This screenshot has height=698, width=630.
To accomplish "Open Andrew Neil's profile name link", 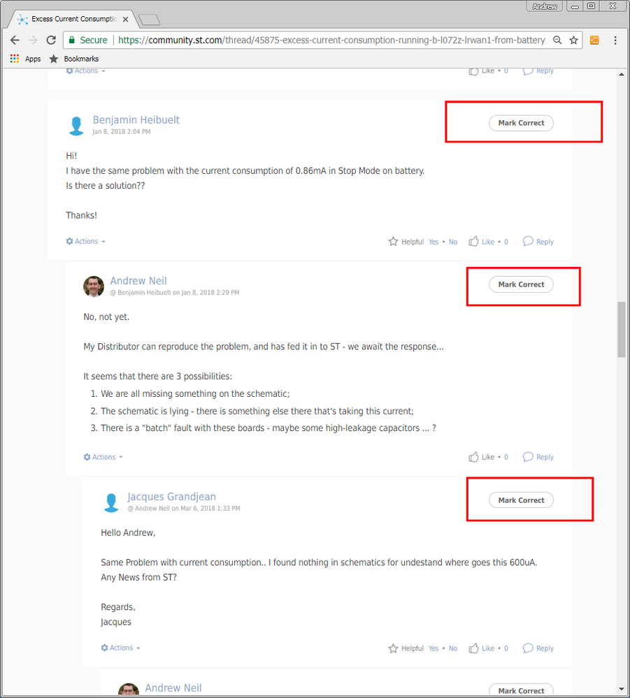I will tap(138, 281).
